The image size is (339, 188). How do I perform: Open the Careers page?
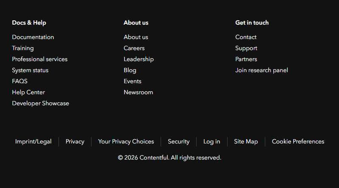[x=134, y=48]
